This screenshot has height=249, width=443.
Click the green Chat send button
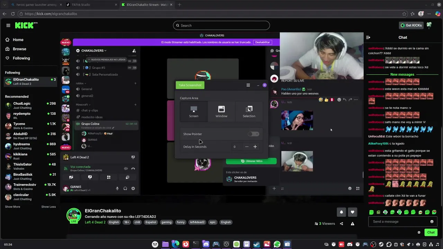(431, 232)
